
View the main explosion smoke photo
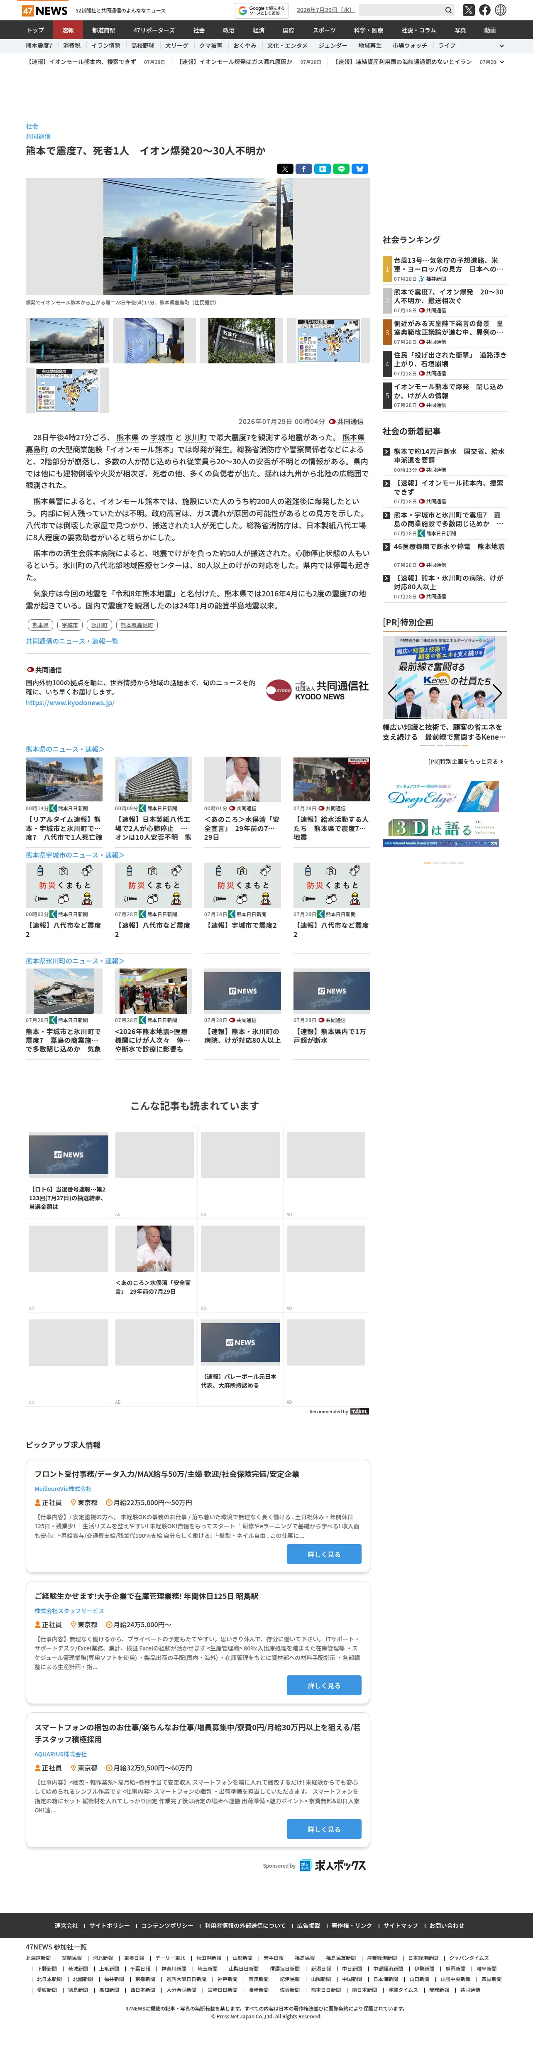coord(198,236)
